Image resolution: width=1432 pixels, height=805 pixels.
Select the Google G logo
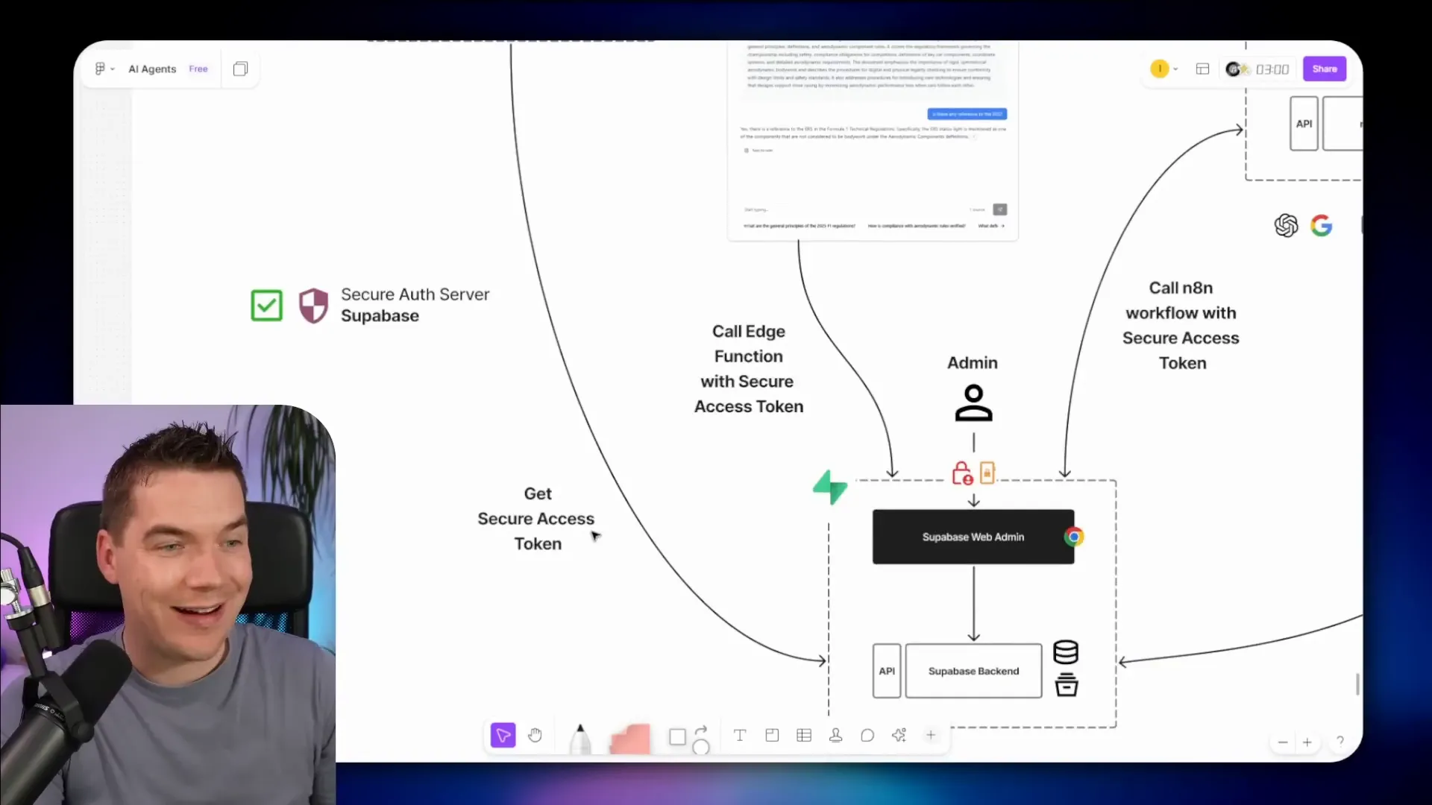[x=1322, y=225]
